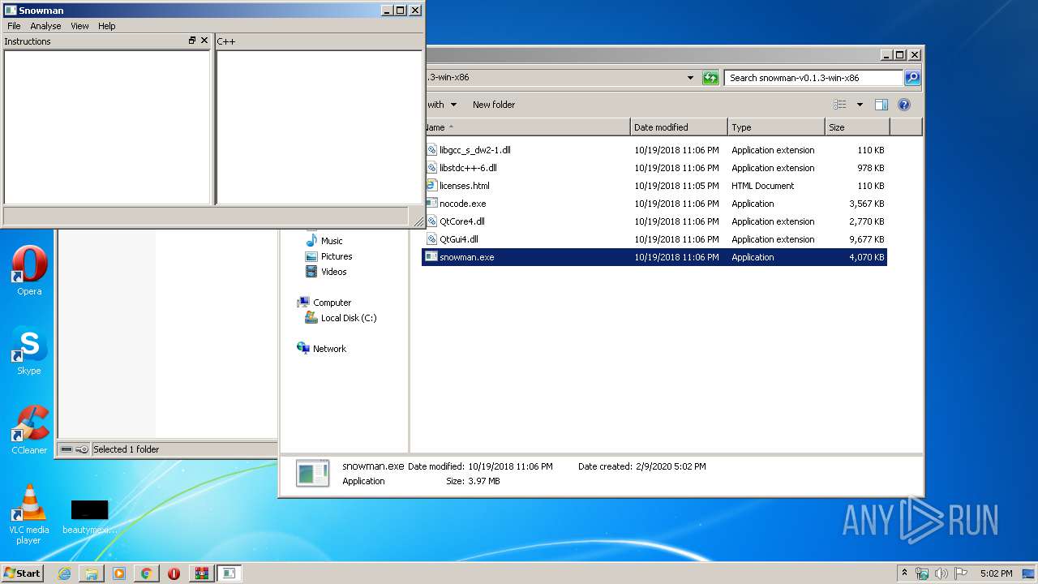Open WinRAR taskbar icon
Image resolution: width=1038 pixels, height=584 pixels.
click(x=201, y=573)
